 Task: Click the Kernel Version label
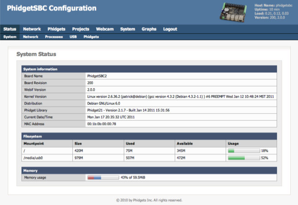coord(35,97)
